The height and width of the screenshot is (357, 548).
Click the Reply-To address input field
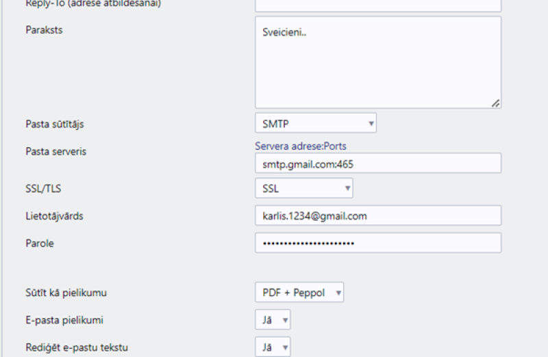click(377, 4)
